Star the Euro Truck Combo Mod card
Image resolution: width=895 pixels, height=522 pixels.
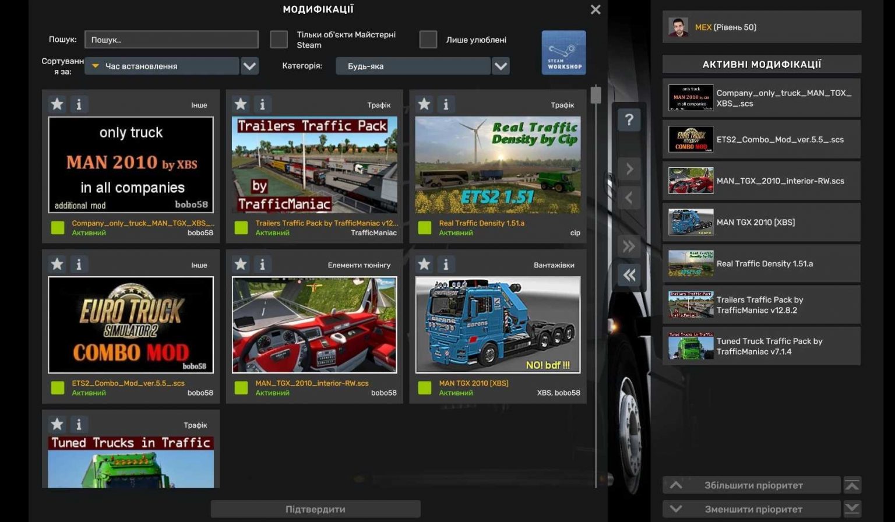click(x=57, y=264)
